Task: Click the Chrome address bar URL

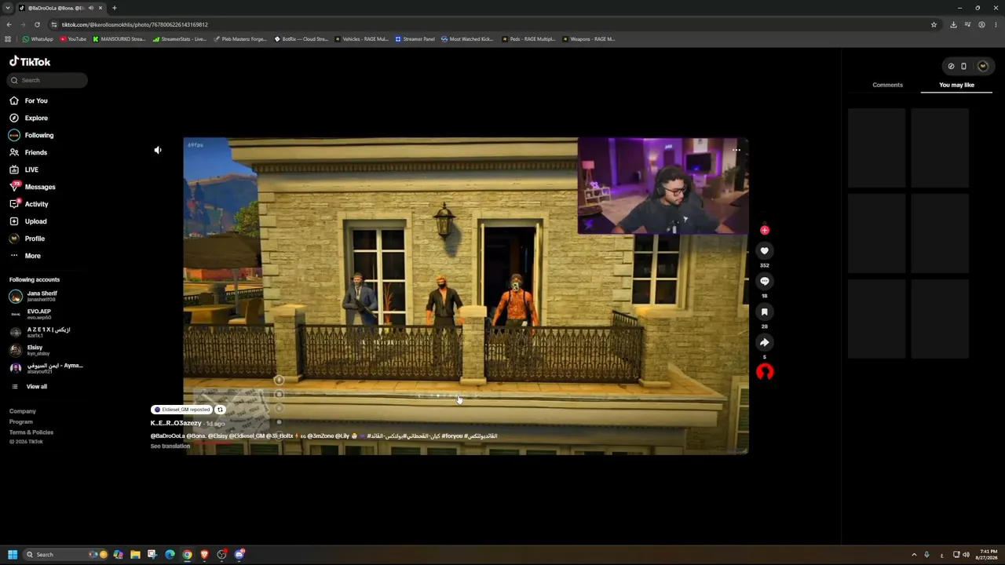Action: click(x=135, y=24)
